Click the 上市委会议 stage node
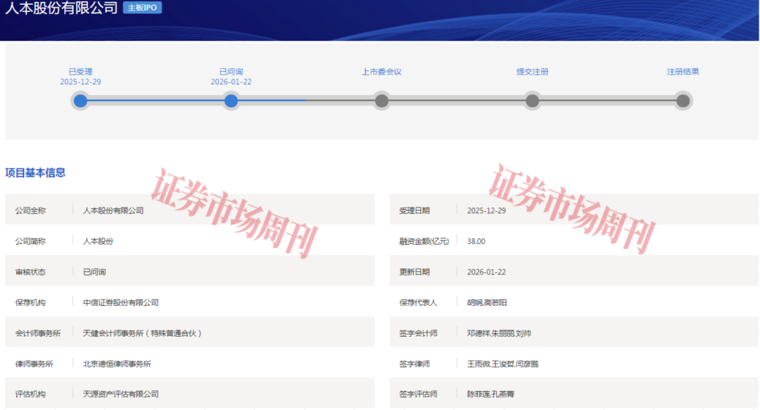Screen dimensions: 760x410 382,101
